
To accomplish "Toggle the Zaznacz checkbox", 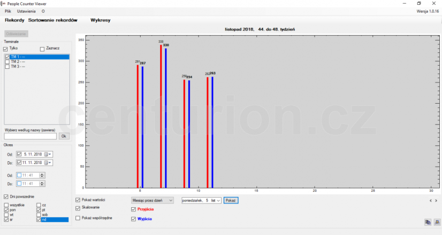I will coord(42,49).
